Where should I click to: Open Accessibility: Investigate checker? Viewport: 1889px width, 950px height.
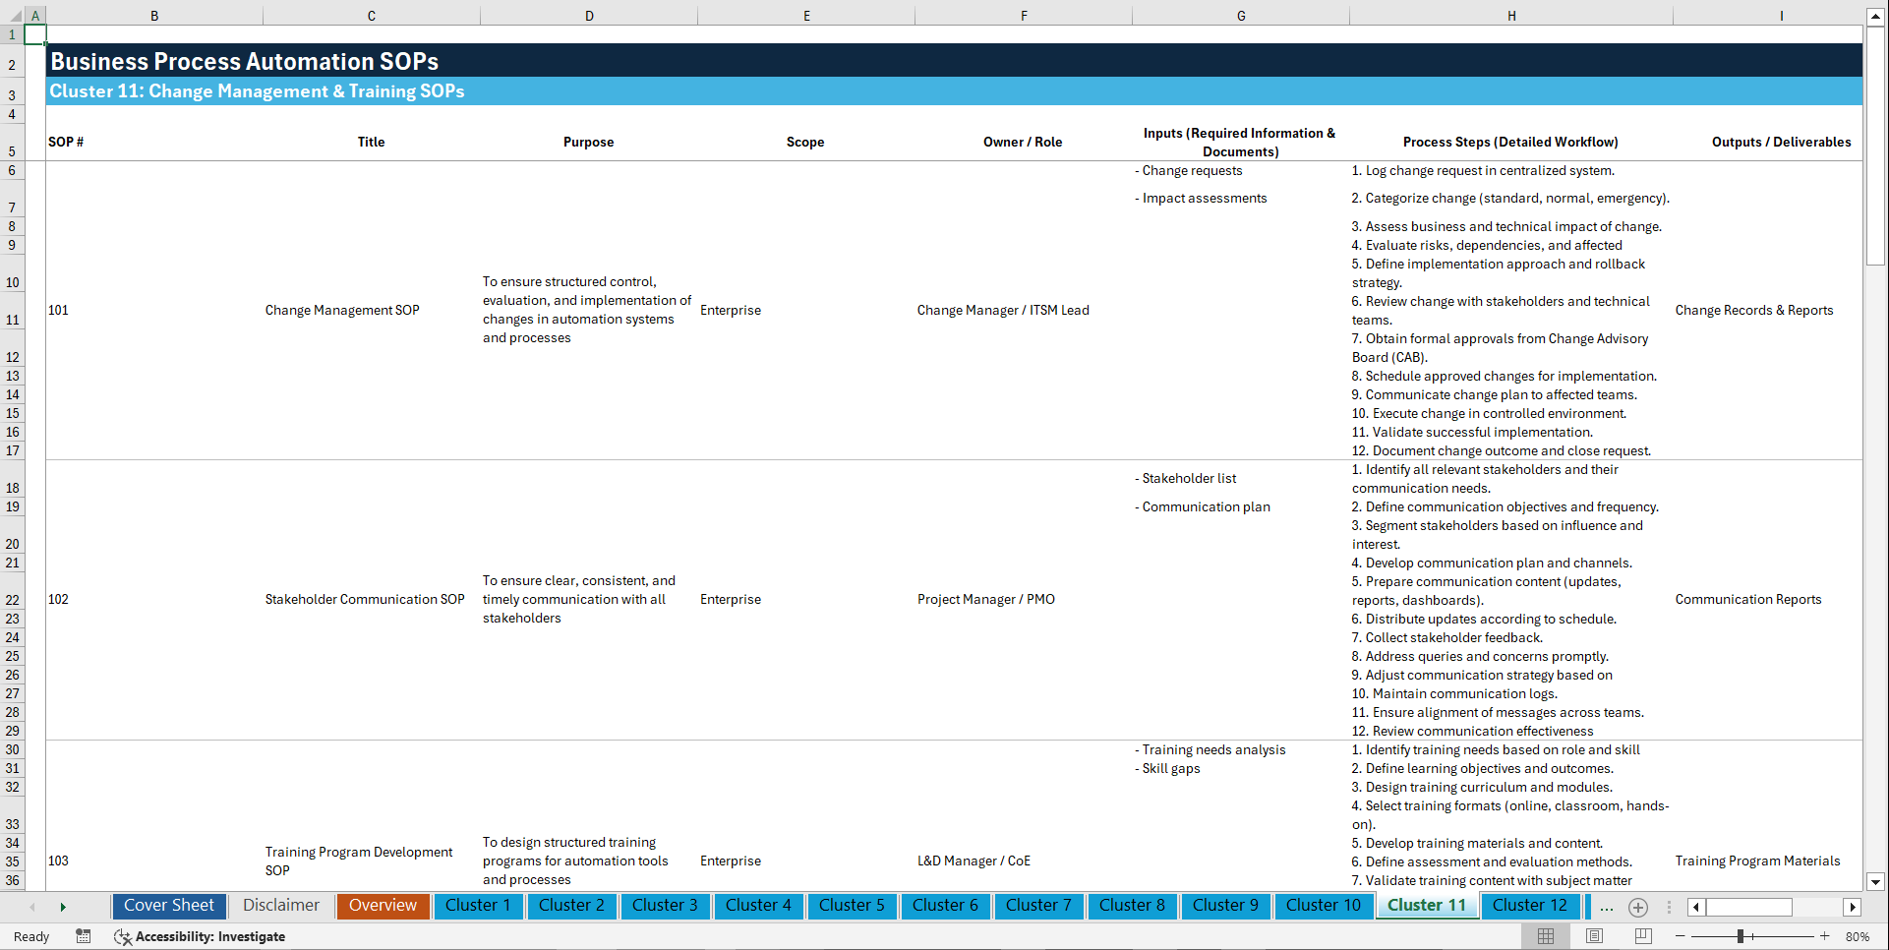coord(200,936)
